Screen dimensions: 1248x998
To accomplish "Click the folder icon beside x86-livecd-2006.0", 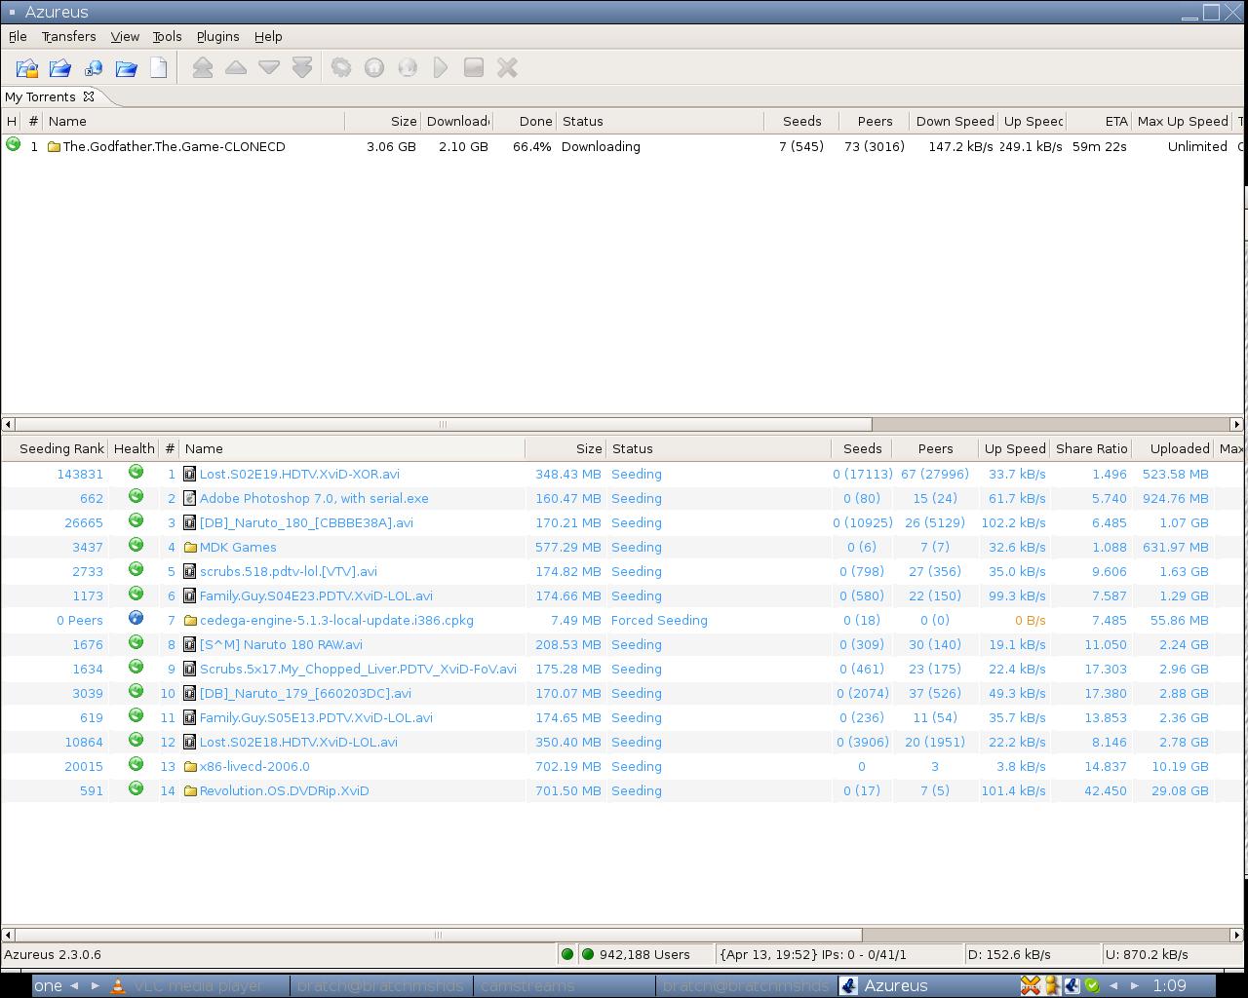I will (x=190, y=766).
